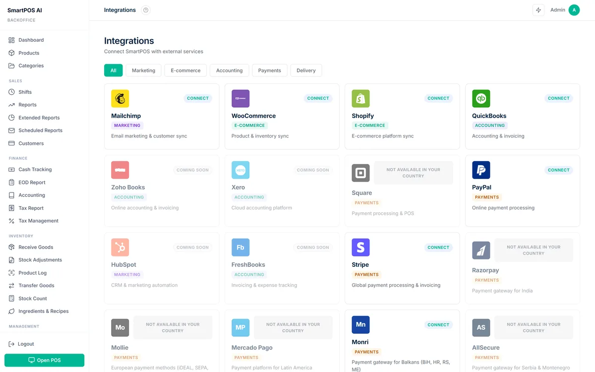Click the Mollie card title
The height and width of the screenshot is (372, 595).
point(119,348)
